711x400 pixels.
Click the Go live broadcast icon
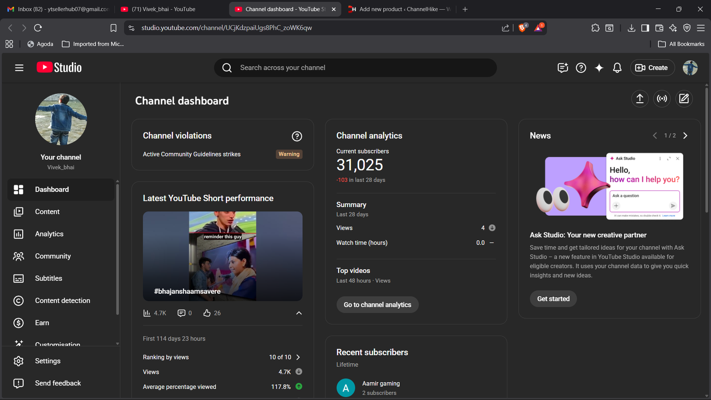[662, 99]
